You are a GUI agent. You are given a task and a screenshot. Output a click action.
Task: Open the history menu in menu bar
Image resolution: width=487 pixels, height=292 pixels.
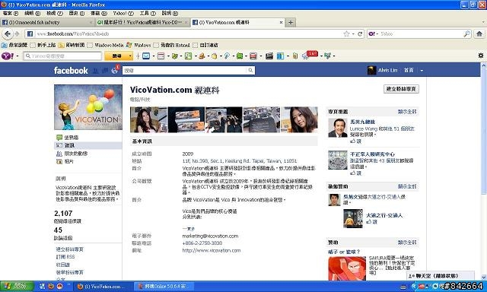pyautogui.click(x=76, y=14)
